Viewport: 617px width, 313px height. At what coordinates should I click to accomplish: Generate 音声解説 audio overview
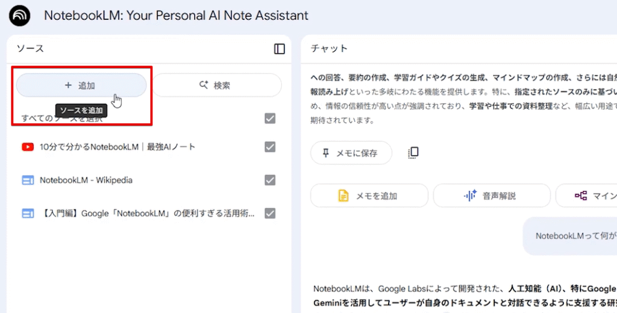(491, 196)
